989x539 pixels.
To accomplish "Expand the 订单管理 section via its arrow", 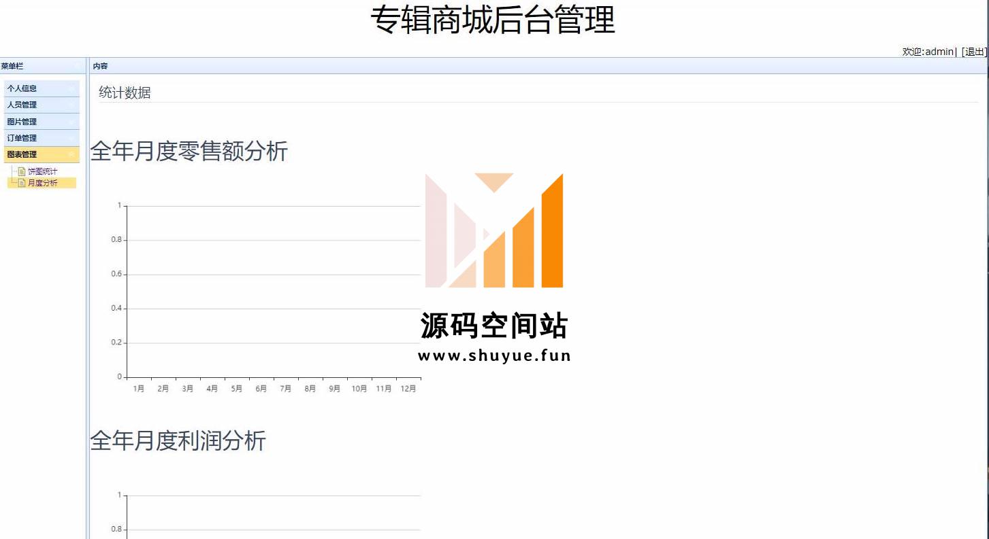I will 71,138.
